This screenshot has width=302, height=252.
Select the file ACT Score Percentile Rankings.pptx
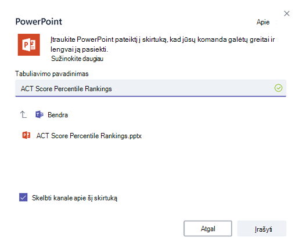(x=89, y=136)
